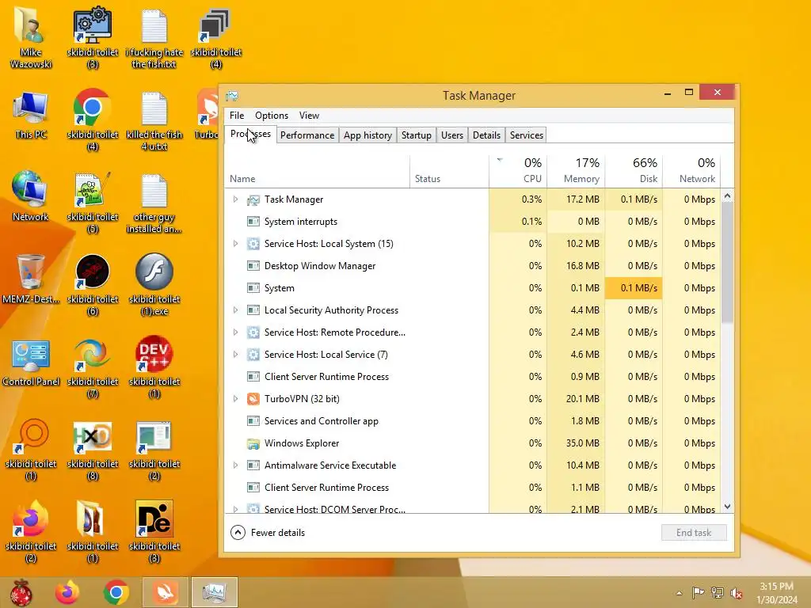Open the Options menu
Screen dimensions: 811x608
tap(272, 116)
